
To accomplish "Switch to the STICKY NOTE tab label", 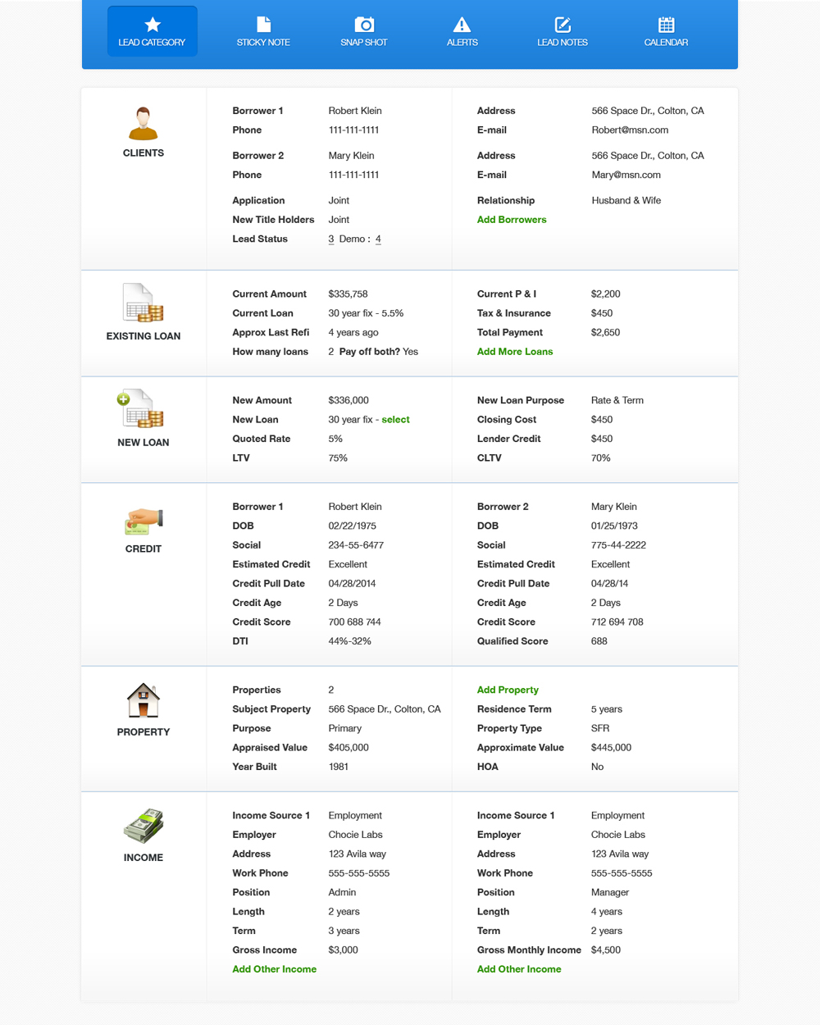I will coord(263,43).
